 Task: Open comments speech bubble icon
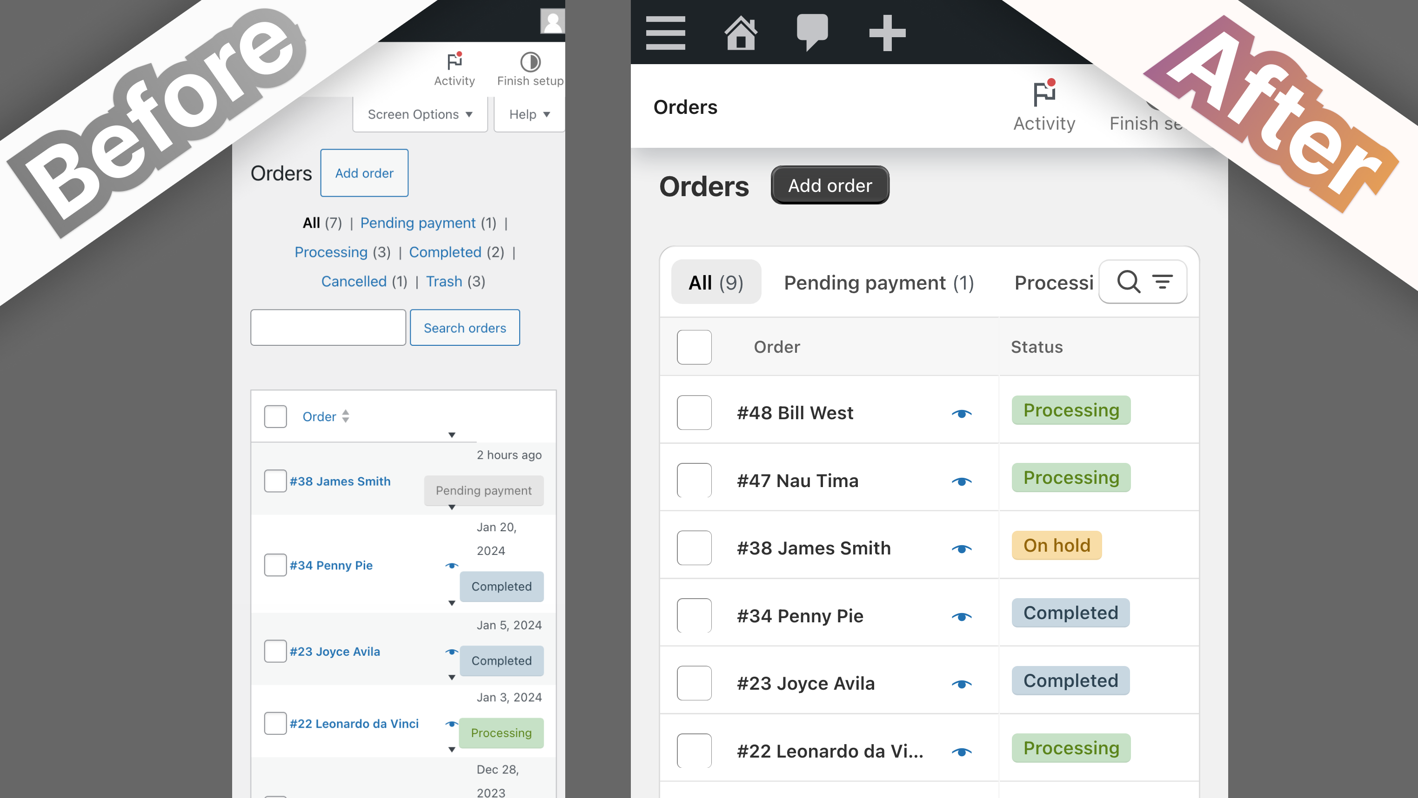[812, 33]
